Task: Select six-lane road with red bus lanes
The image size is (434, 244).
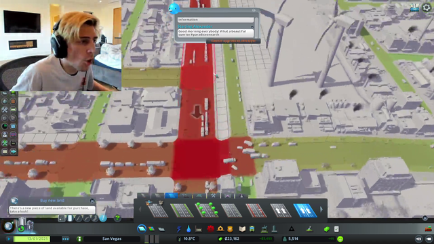Action: [256, 210]
